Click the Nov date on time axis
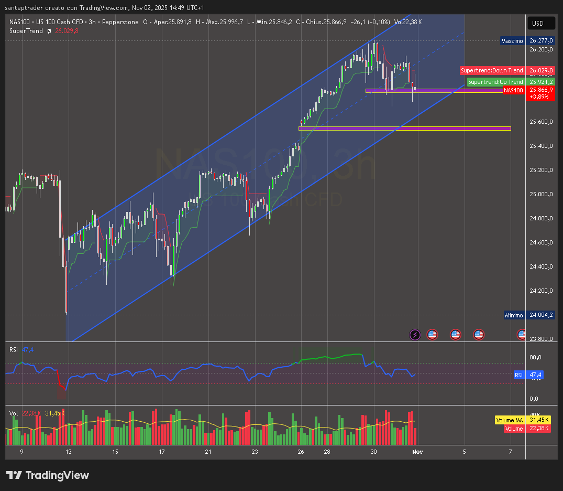Image resolution: width=563 pixels, height=491 pixels. [x=417, y=452]
